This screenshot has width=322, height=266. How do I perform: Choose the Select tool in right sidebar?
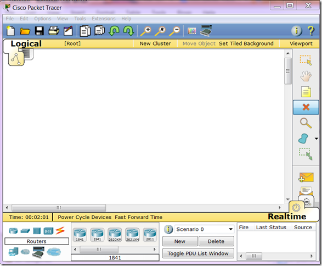tap(306, 60)
